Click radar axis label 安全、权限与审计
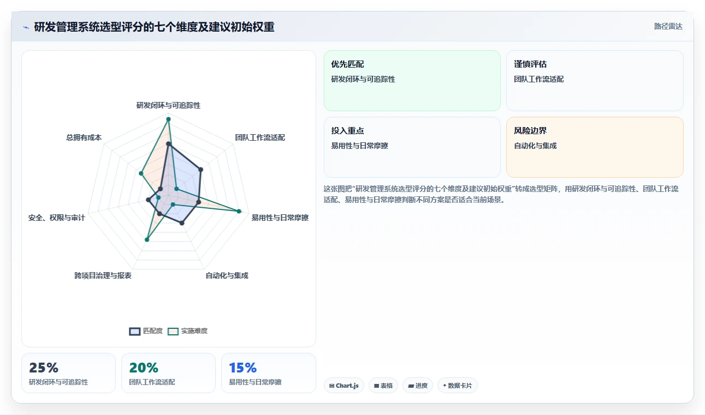Screen dimensions: 705x415 57,218
